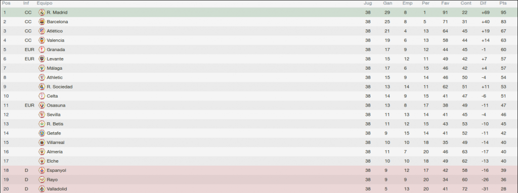The width and height of the screenshot is (518, 193).
Task: Click the Espanyol club crest icon
Action: [41, 171]
